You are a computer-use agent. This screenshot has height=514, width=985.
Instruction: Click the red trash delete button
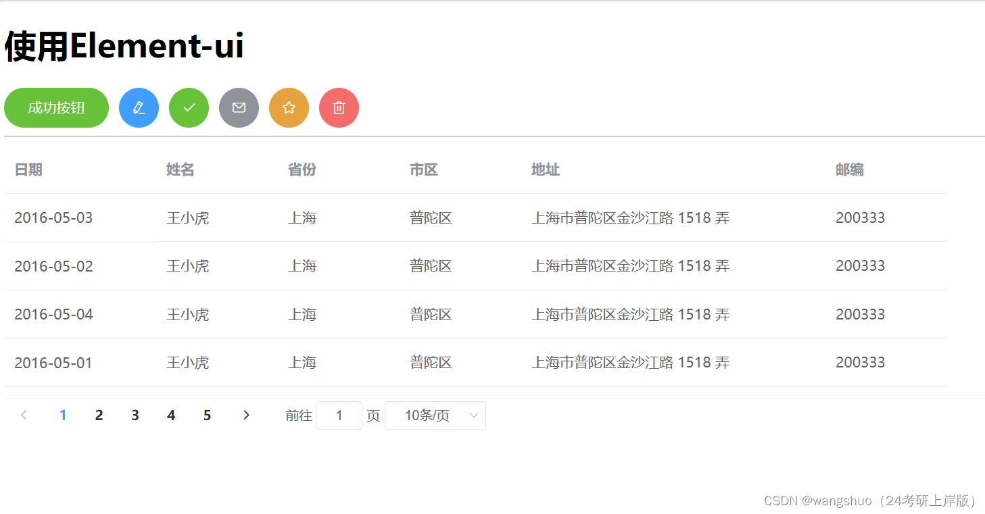pos(339,107)
